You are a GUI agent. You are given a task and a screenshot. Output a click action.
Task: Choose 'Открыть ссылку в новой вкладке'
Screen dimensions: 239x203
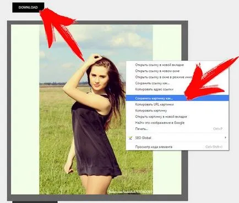click(x=177, y=65)
